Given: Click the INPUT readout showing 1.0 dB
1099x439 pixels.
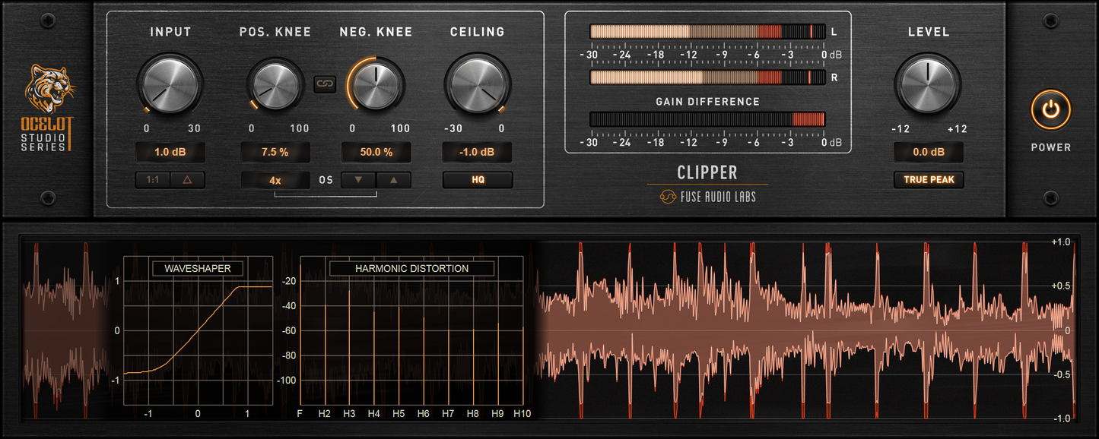Looking at the screenshot, I should (170, 152).
